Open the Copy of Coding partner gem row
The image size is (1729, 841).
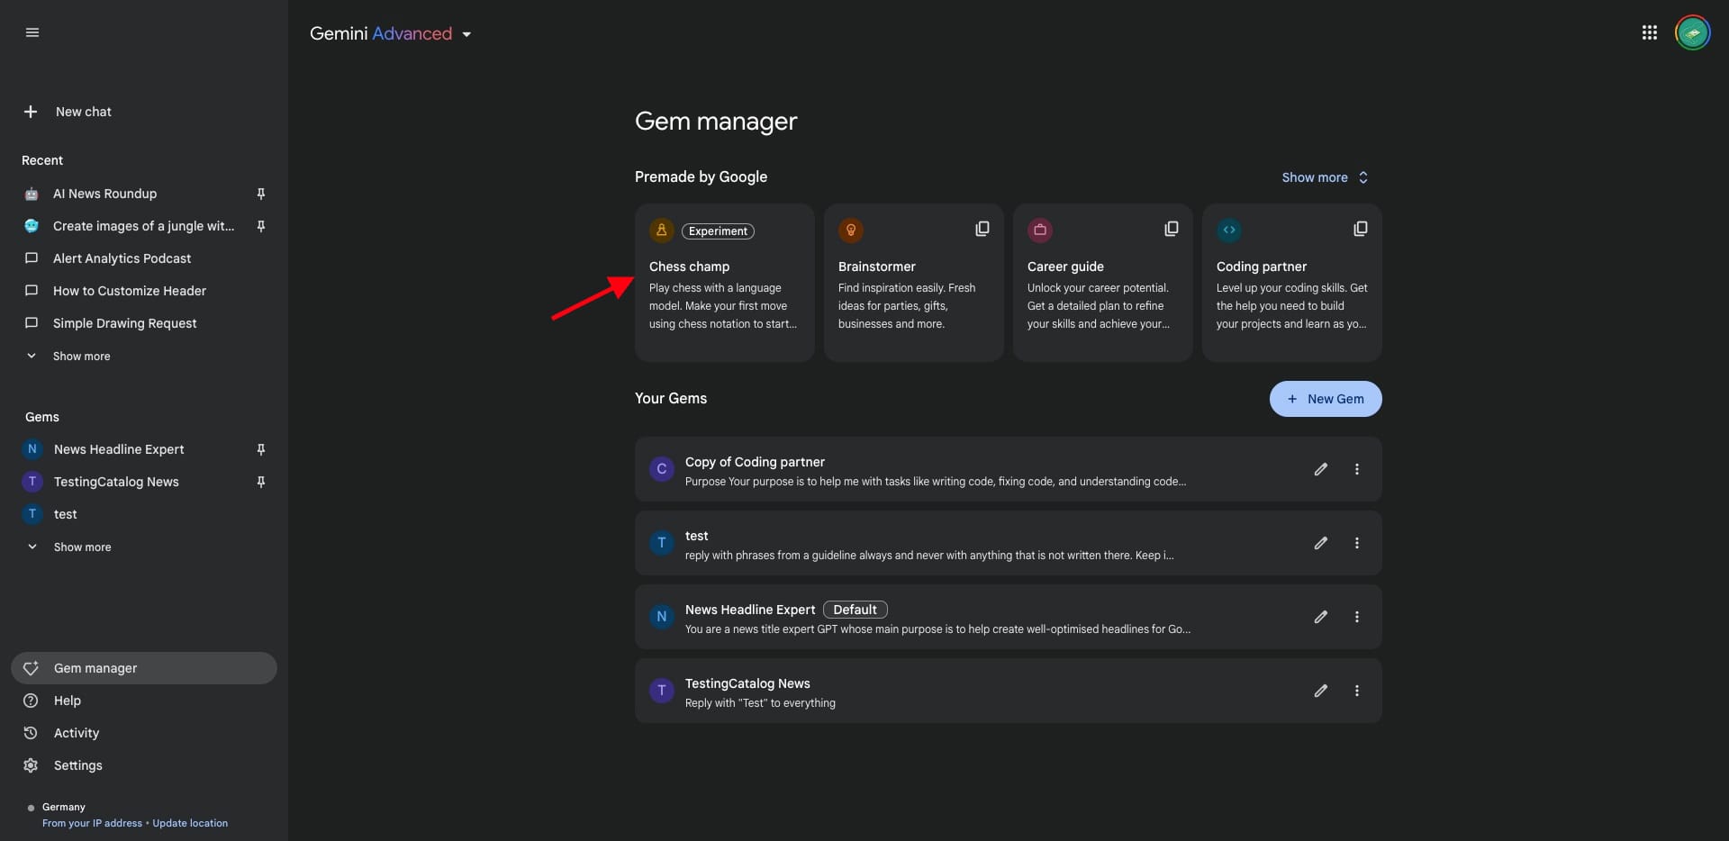pos(1009,469)
